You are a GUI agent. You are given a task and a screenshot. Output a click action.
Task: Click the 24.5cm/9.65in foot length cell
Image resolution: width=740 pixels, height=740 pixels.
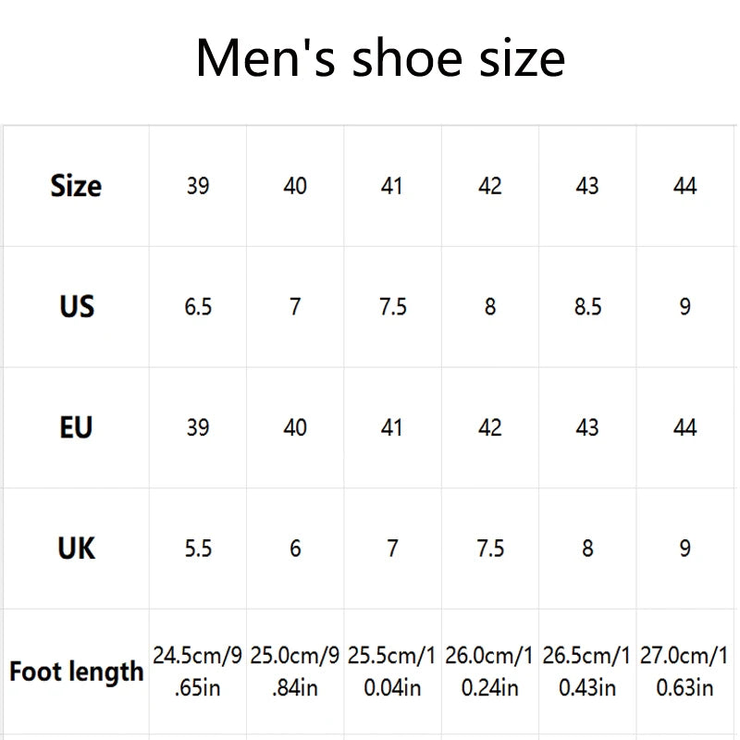198,672
